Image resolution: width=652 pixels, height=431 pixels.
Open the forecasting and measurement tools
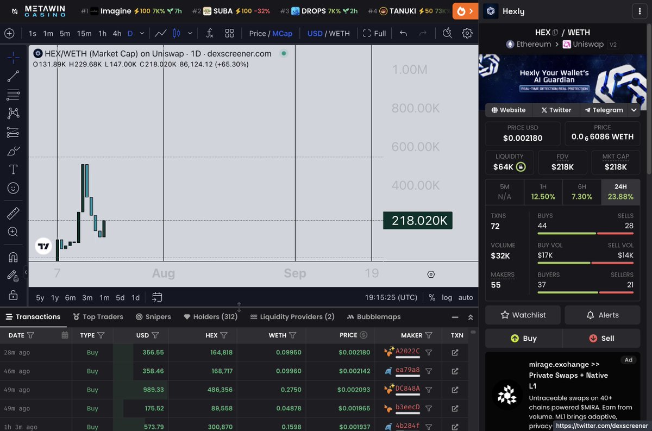pyautogui.click(x=13, y=132)
